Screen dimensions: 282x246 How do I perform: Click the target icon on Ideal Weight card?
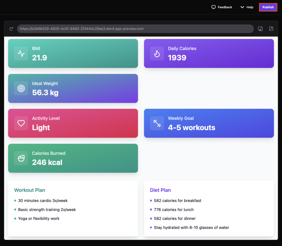(21, 88)
